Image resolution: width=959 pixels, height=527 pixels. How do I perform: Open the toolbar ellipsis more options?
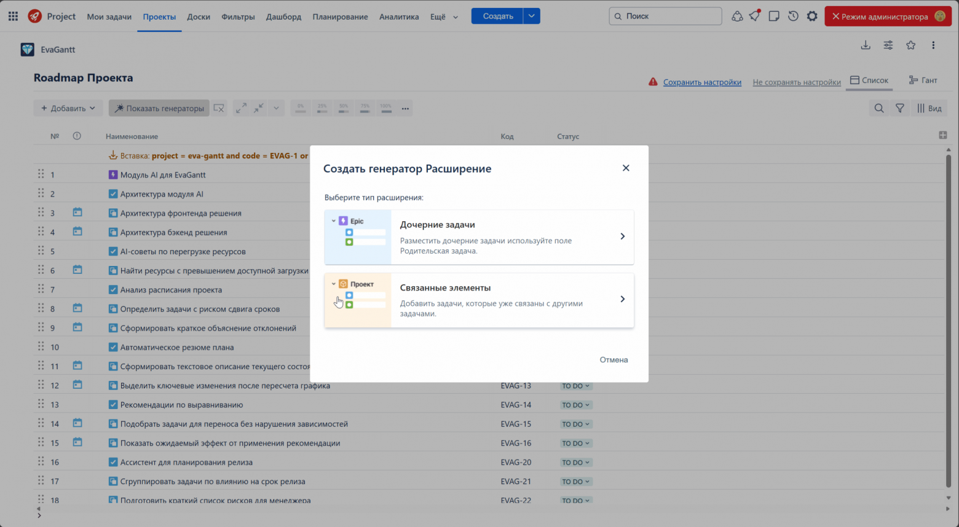(405, 108)
